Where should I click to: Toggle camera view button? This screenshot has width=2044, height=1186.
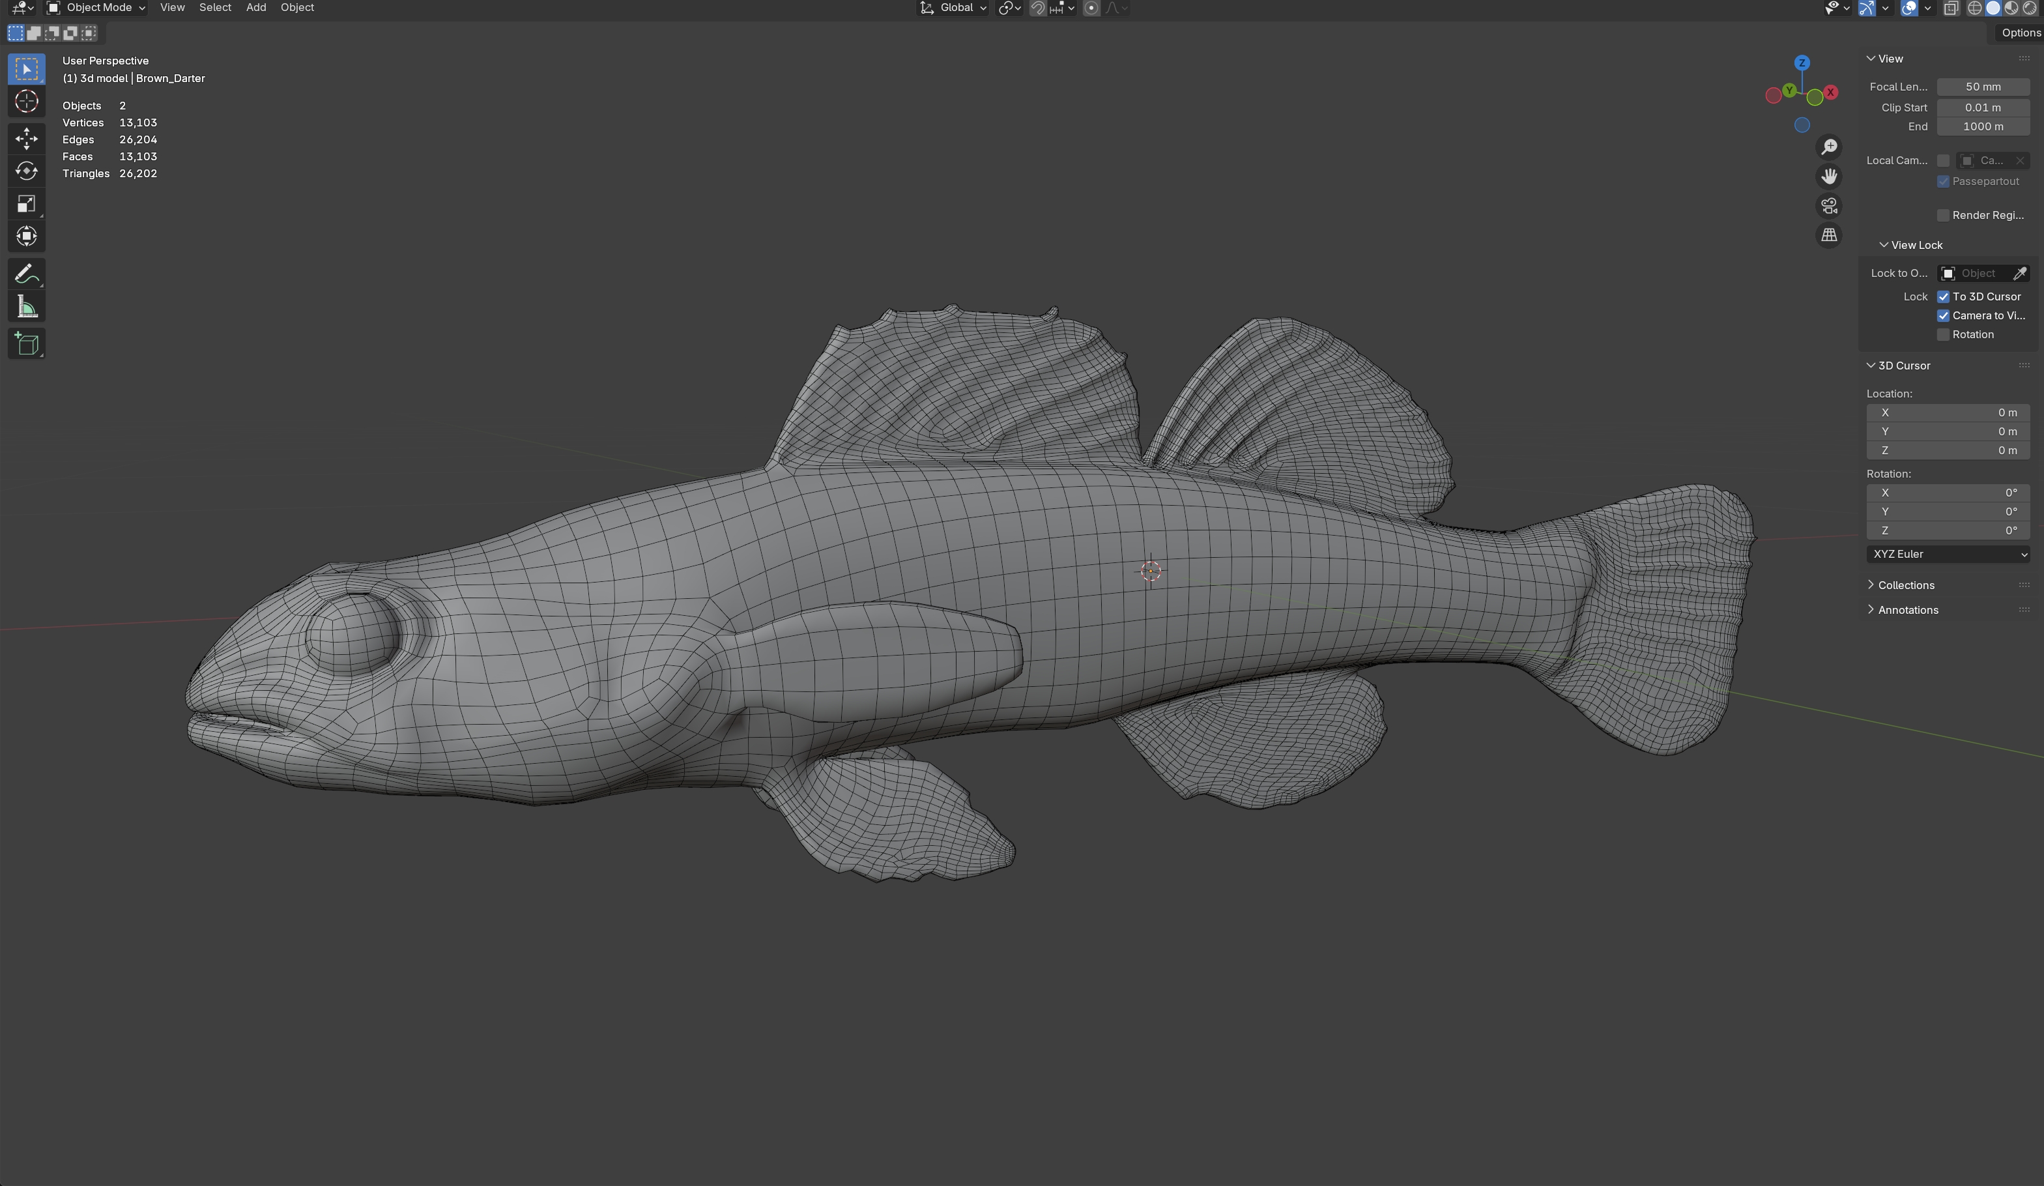click(1829, 206)
